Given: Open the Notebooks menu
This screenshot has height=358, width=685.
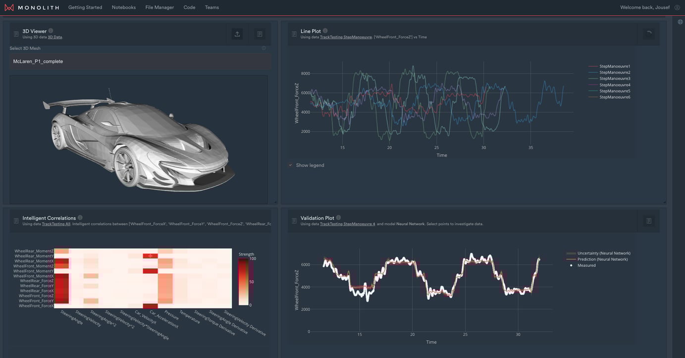Looking at the screenshot, I should point(123,7).
